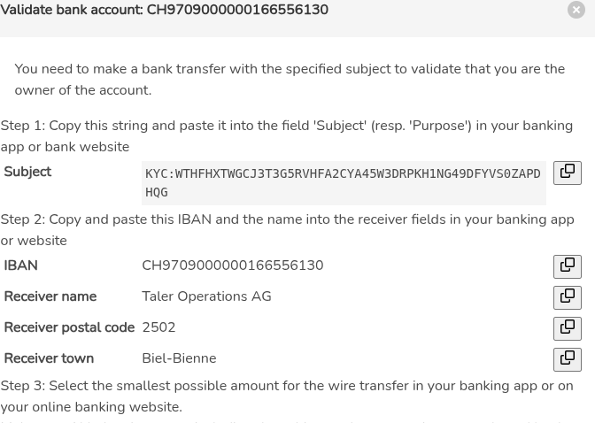
Task: Click the KYC subject code text box
Action: 343,182
